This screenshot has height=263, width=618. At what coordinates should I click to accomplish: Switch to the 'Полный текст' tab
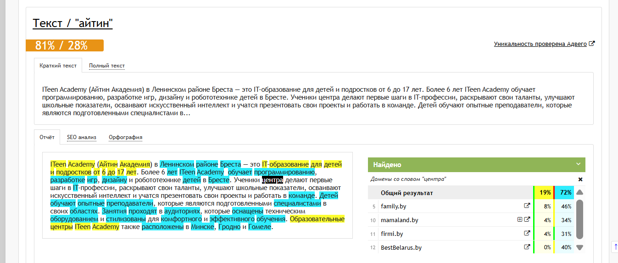pyautogui.click(x=107, y=66)
